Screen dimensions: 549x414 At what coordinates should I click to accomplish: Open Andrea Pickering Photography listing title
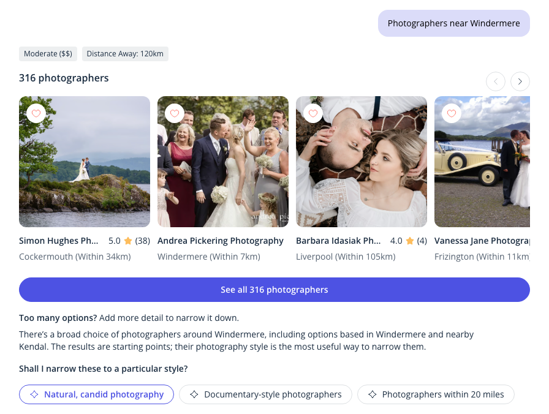tap(220, 241)
